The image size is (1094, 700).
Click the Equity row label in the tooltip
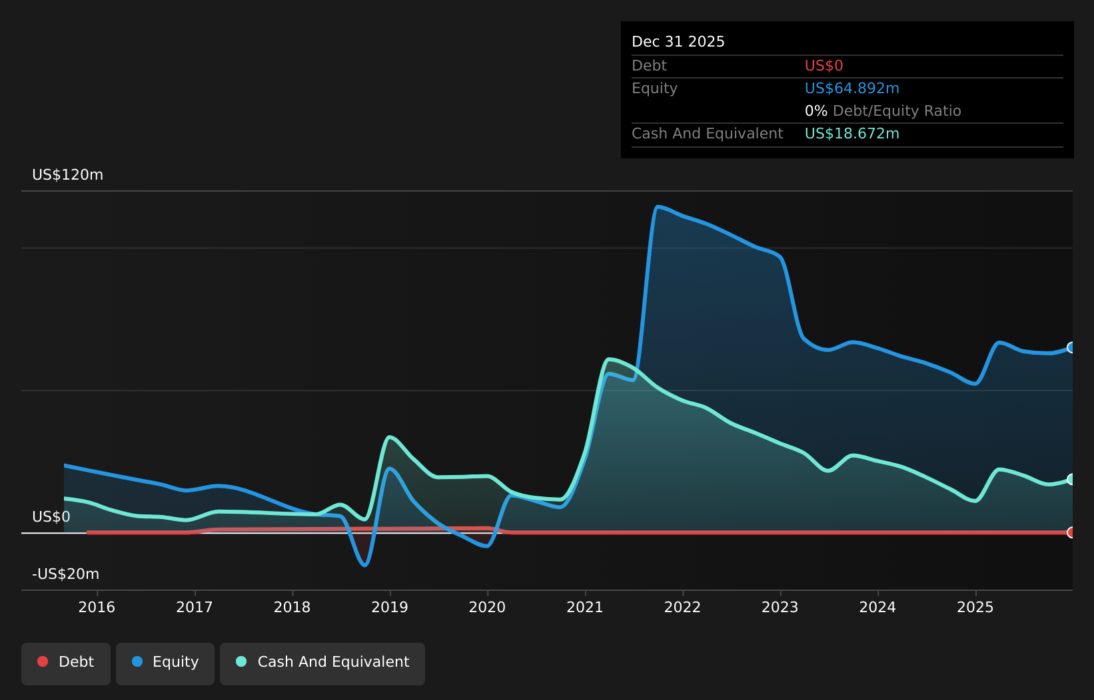point(654,88)
